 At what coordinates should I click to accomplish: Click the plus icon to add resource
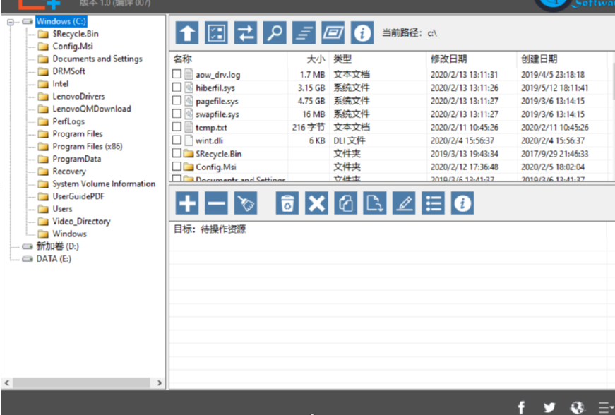[x=186, y=203]
